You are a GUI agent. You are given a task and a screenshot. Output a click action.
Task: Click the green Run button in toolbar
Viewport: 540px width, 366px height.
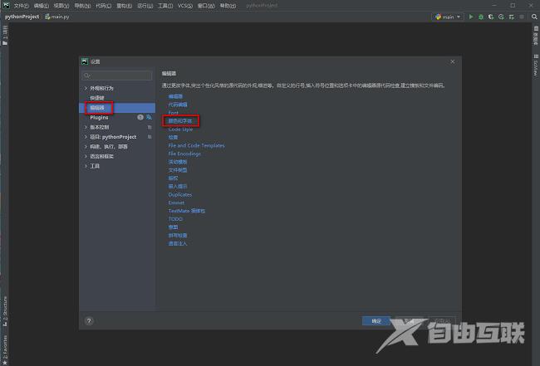pyautogui.click(x=471, y=16)
